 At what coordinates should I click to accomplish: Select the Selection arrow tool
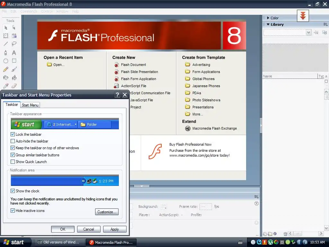(6, 28)
